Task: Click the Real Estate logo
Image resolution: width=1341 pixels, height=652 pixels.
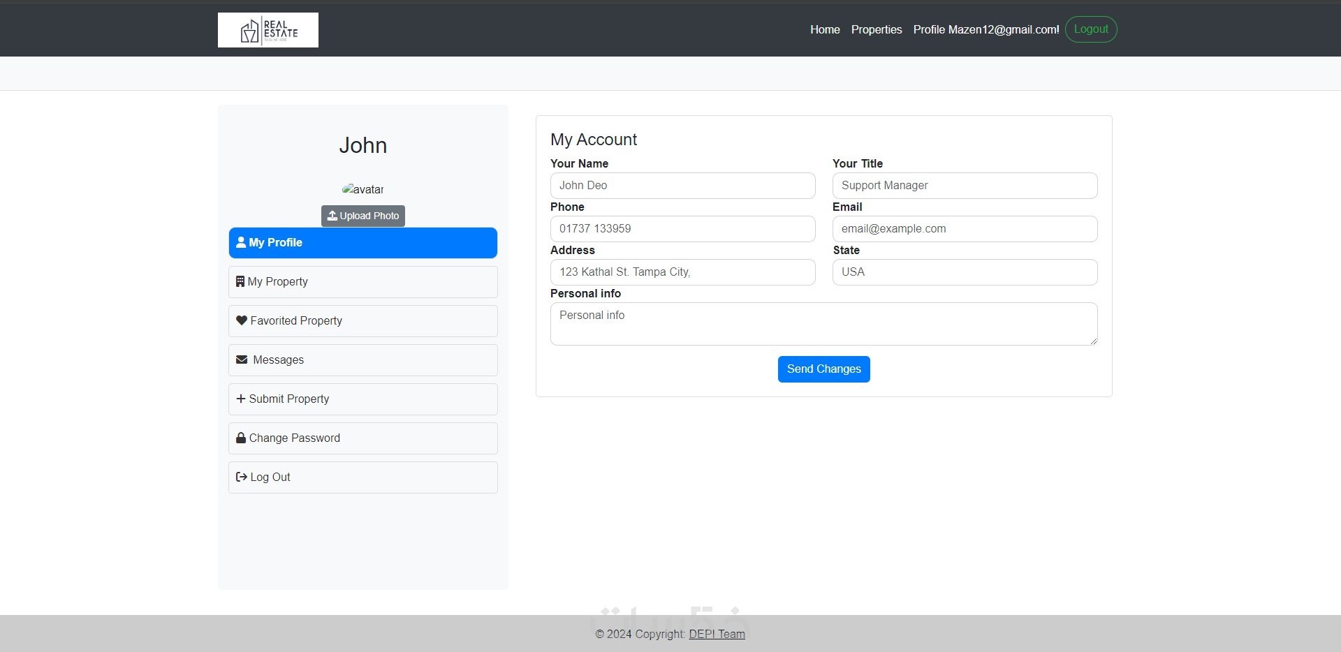Action: coord(268,30)
